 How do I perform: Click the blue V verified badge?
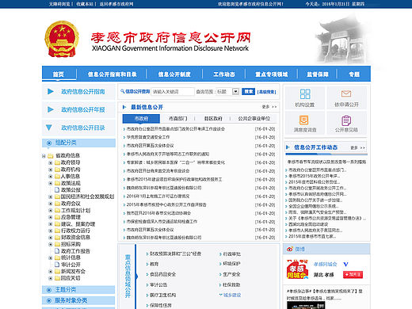345,264
